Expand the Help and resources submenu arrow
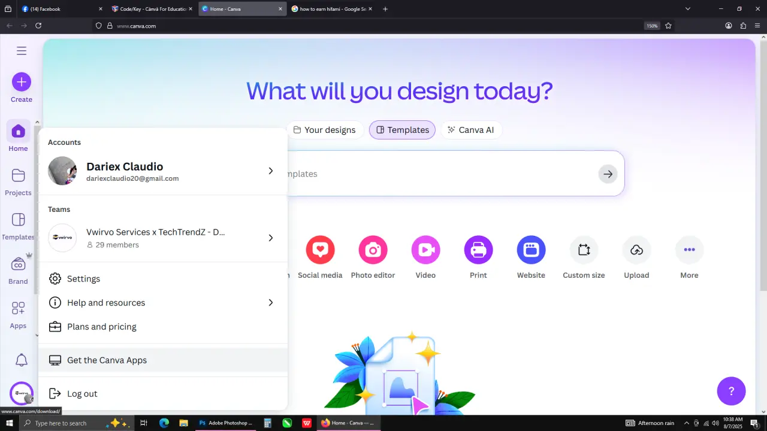 pyautogui.click(x=270, y=302)
